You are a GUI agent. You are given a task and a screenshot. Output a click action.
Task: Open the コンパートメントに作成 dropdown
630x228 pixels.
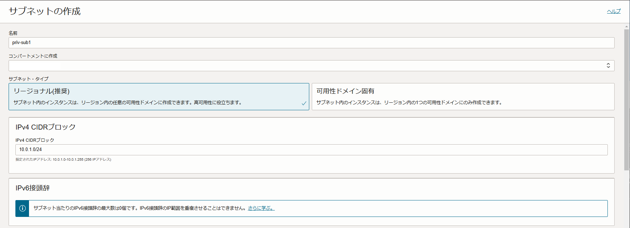(x=311, y=66)
